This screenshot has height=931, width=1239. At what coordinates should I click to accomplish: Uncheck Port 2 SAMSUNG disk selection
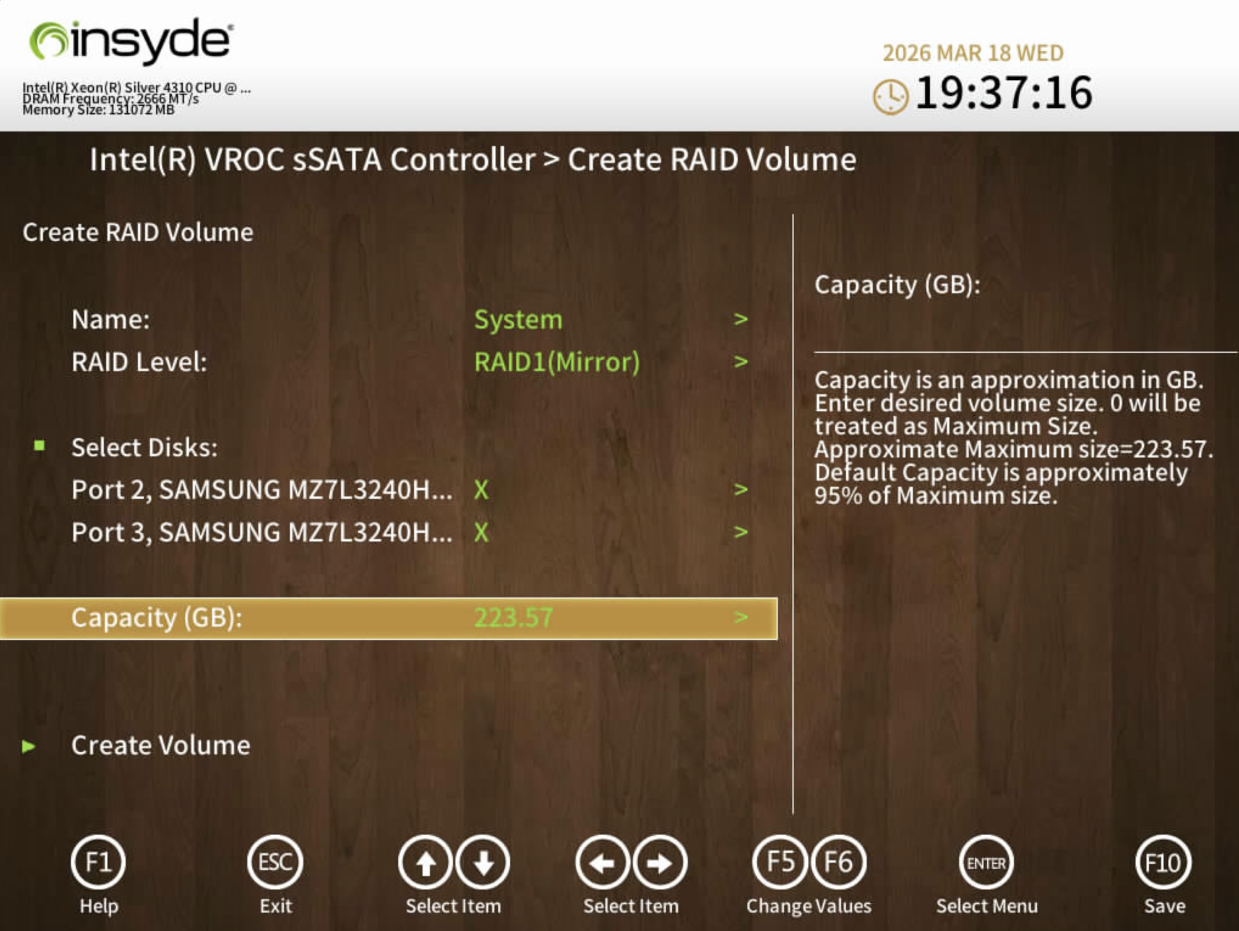482,489
